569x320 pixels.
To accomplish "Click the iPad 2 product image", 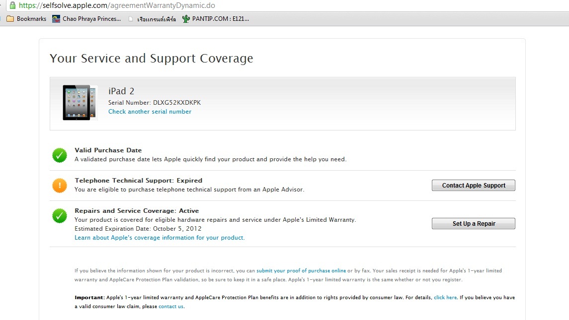I will (77, 103).
